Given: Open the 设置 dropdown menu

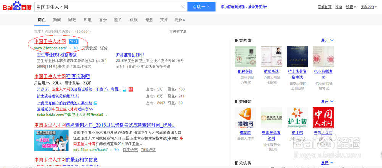Looking at the screenshot, I should point(351,7).
